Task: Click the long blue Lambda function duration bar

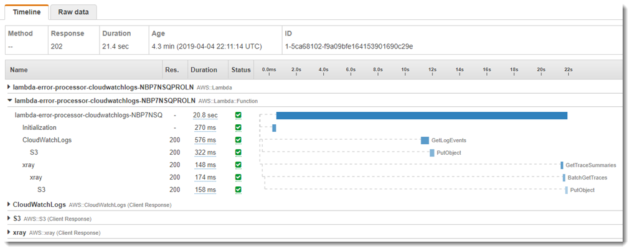Action: [422, 116]
